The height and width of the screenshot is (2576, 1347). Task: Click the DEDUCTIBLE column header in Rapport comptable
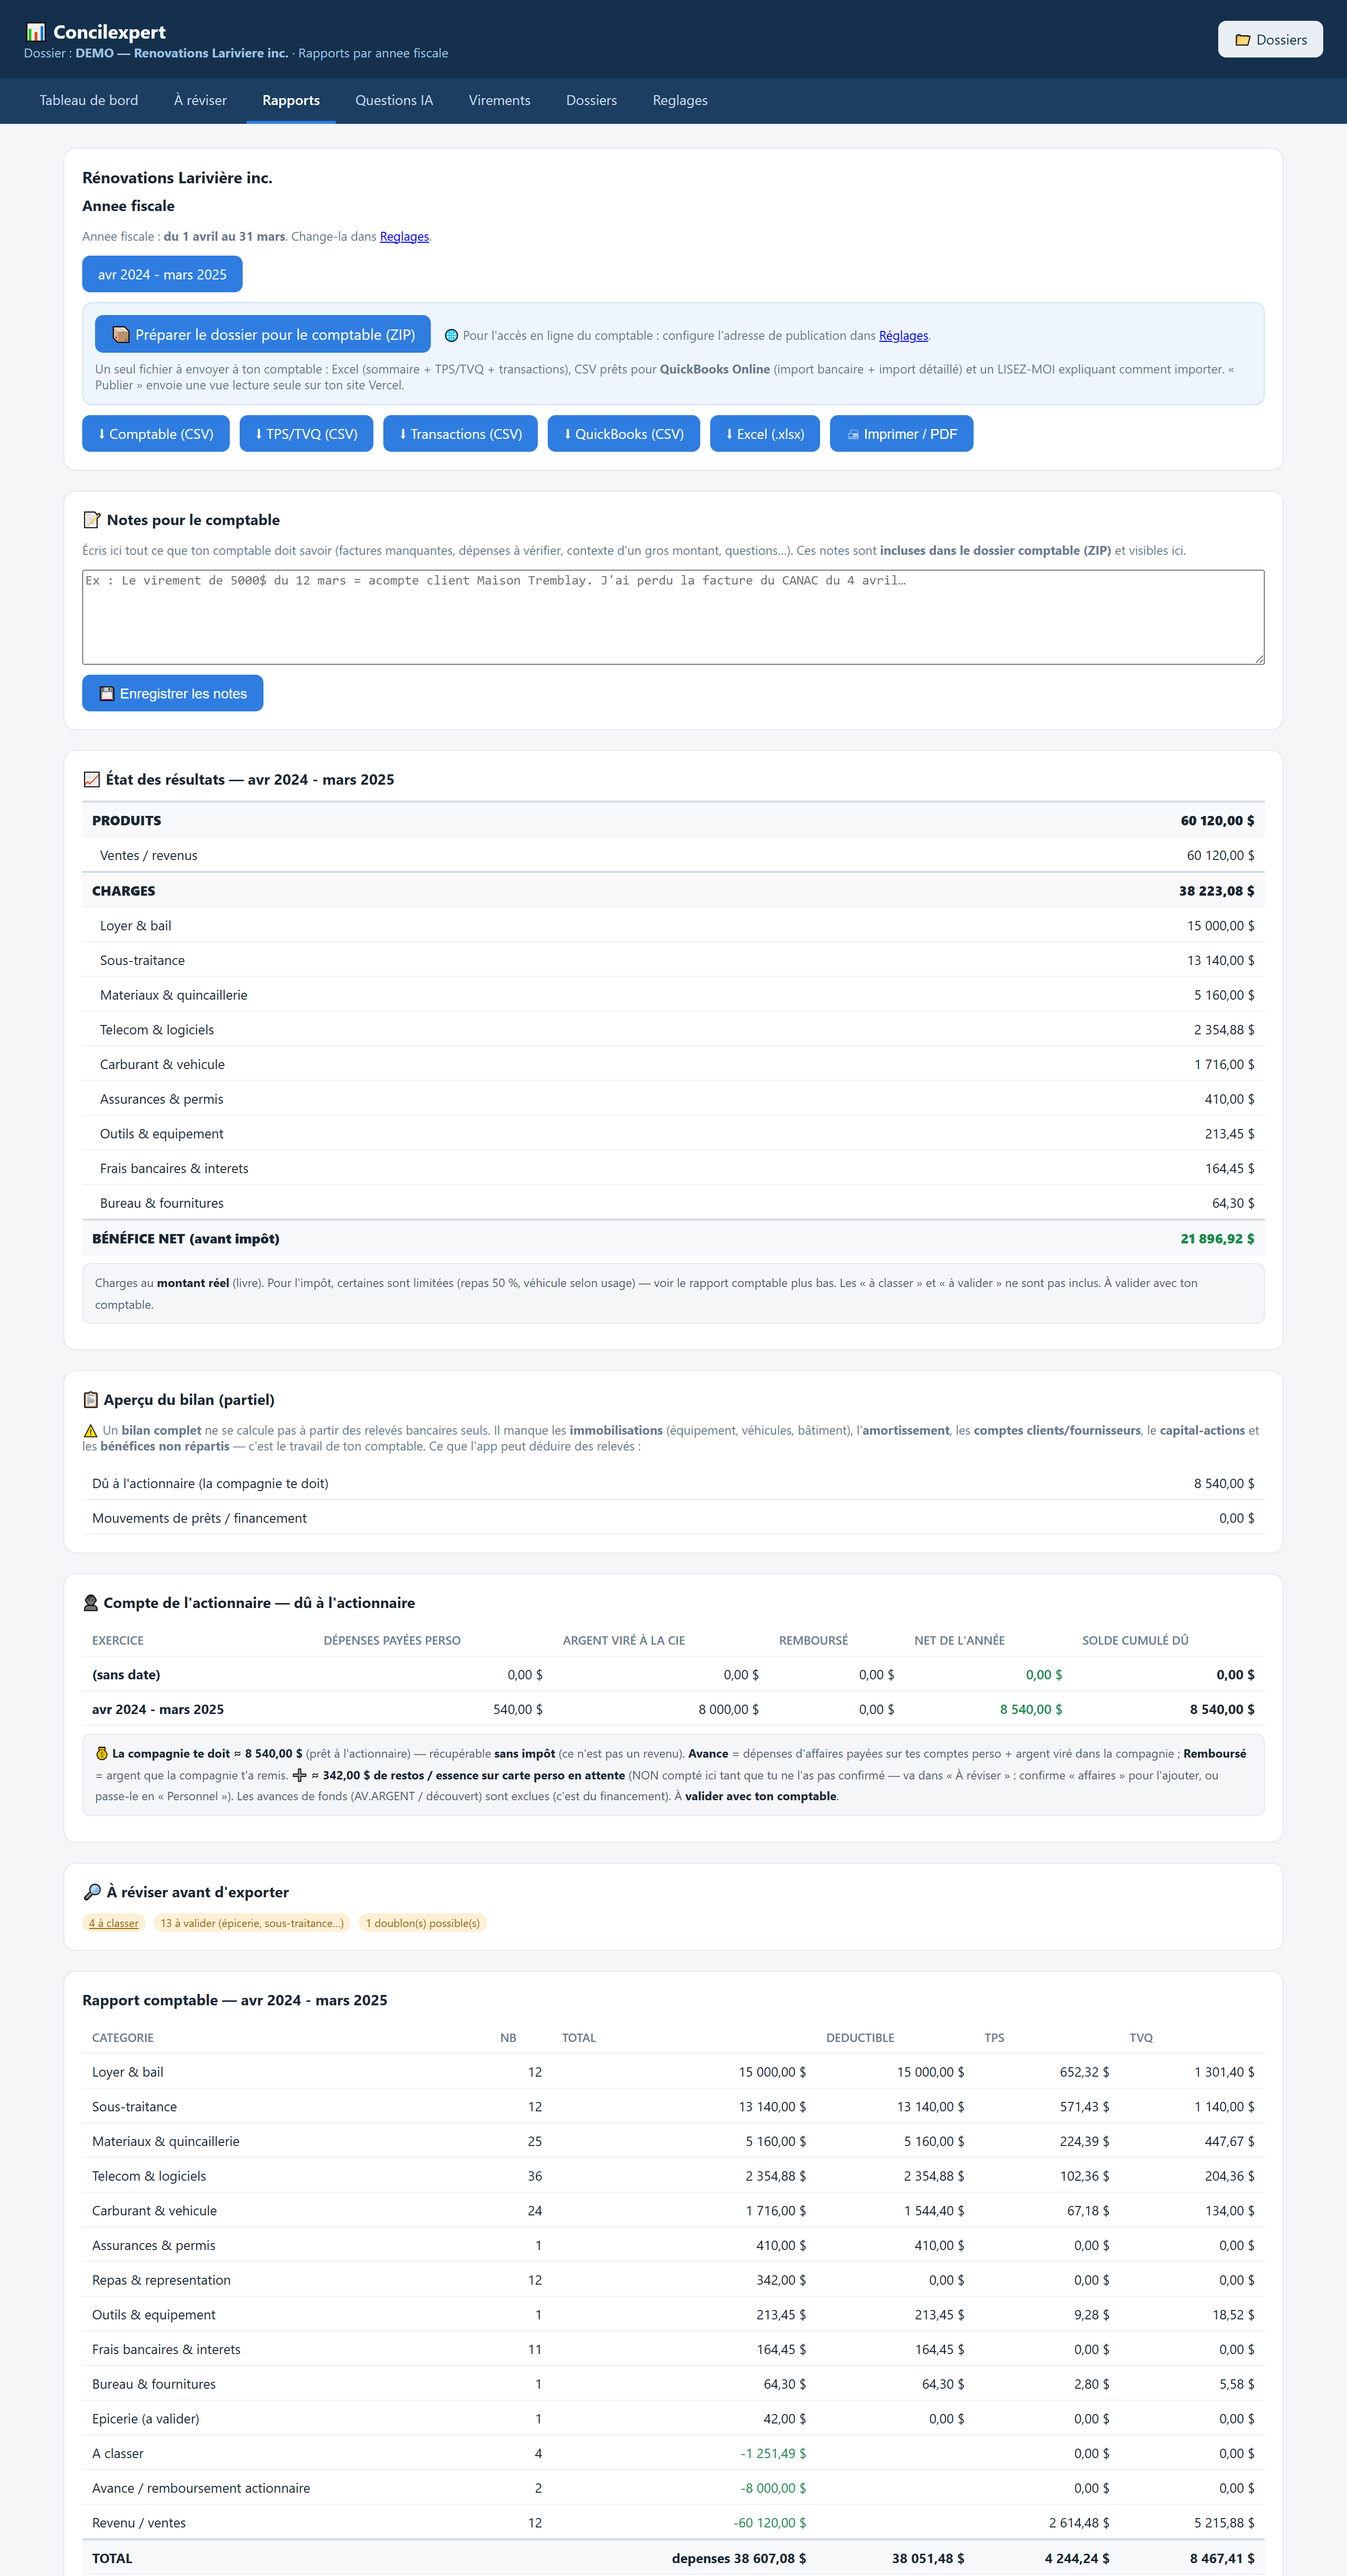[x=860, y=2038]
